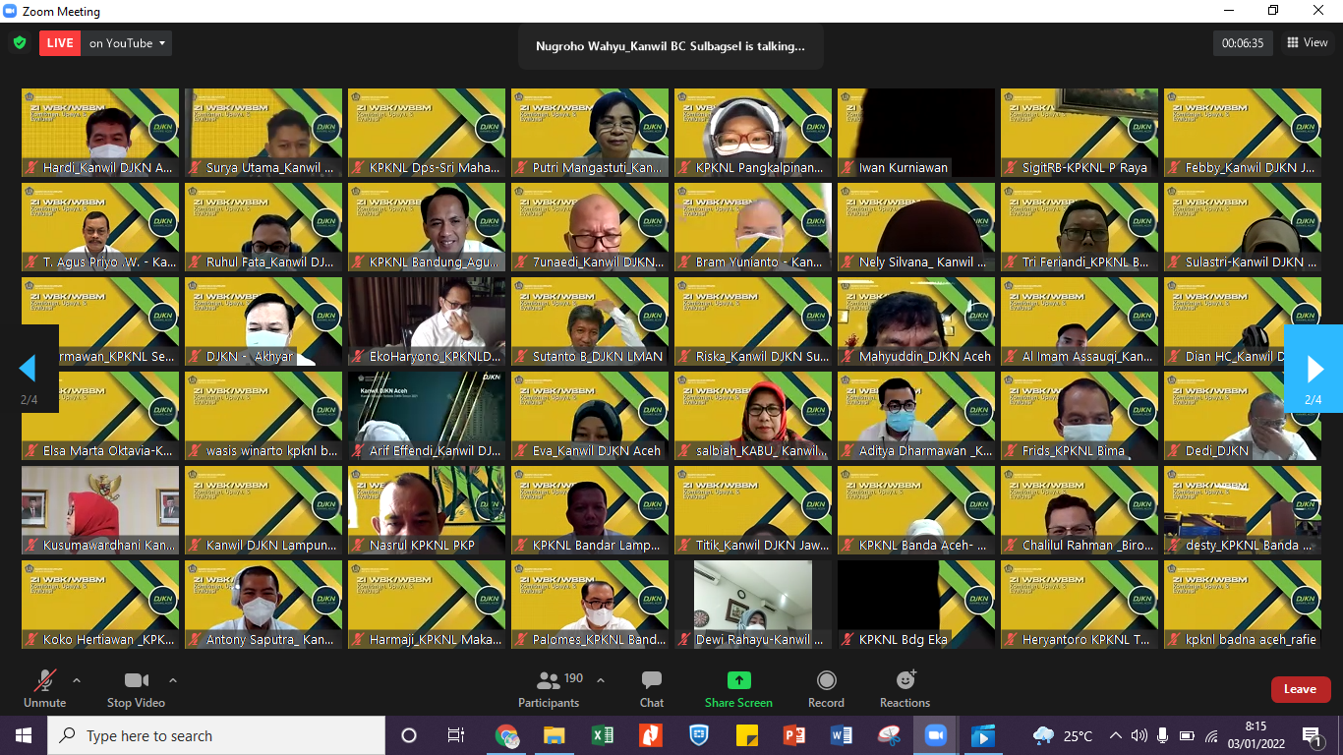Screen dimensions: 1343x755
Task: Click the Leave meeting button
Action: (x=1300, y=689)
